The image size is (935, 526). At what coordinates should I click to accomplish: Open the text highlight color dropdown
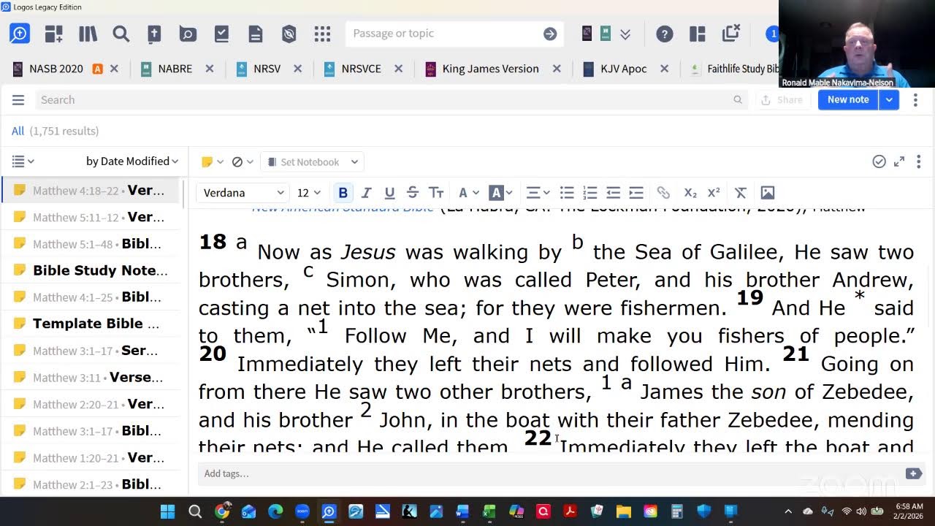500,193
